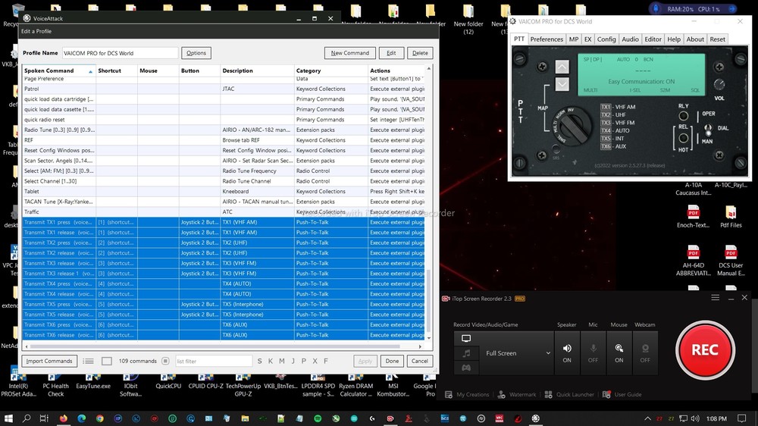
Task: Click the list view icon beside Import Commands
Action: click(x=89, y=362)
